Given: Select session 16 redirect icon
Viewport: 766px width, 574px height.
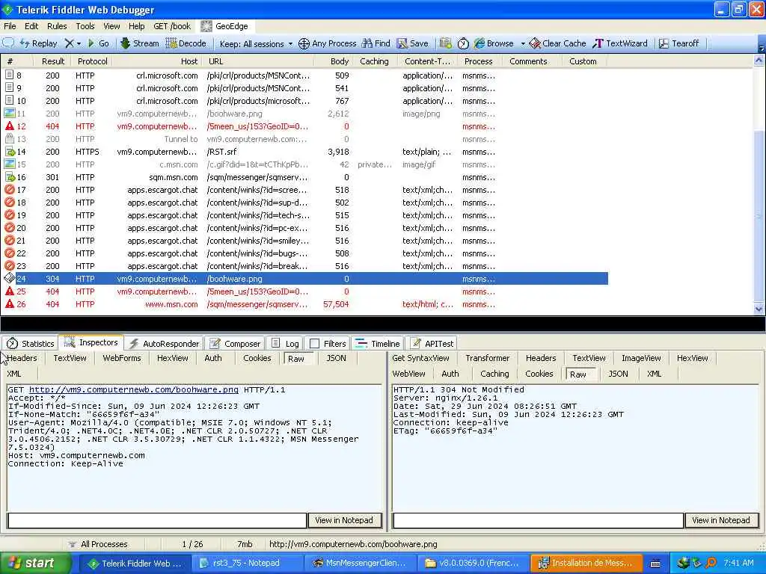Looking at the screenshot, I should 9,177.
